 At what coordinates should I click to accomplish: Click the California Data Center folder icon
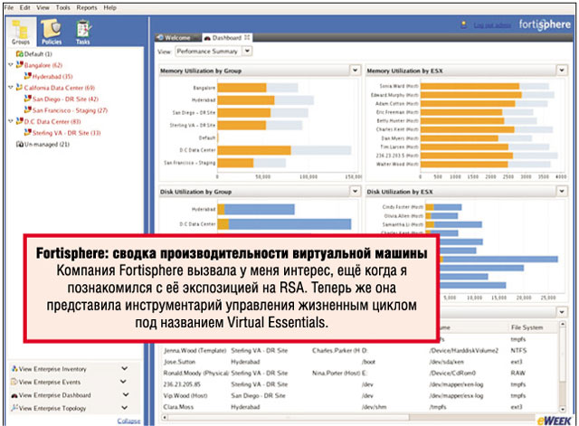[x=20, y=88]
